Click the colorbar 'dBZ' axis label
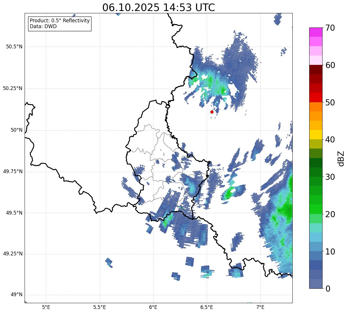 tap(341, 158)
